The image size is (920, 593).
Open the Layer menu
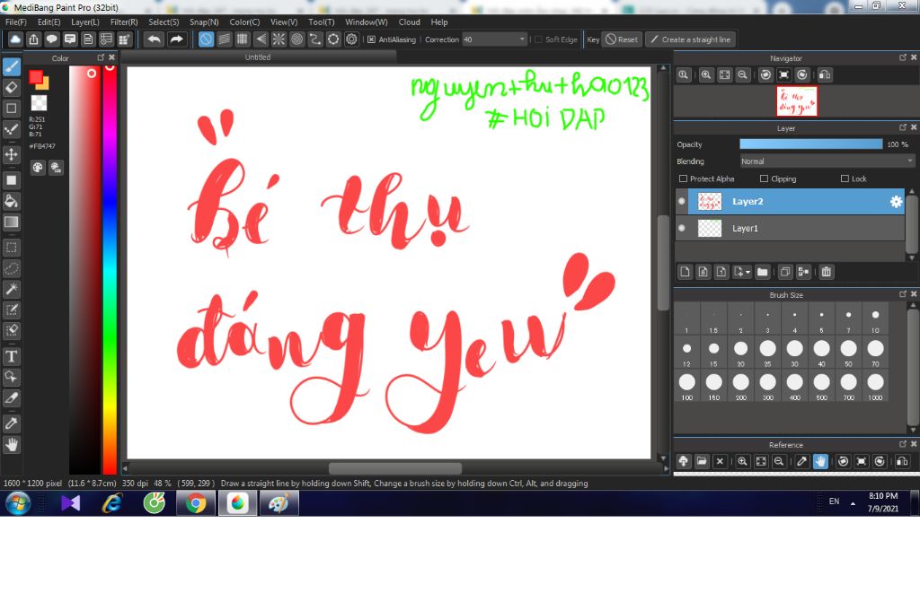(x=85, y=22)
